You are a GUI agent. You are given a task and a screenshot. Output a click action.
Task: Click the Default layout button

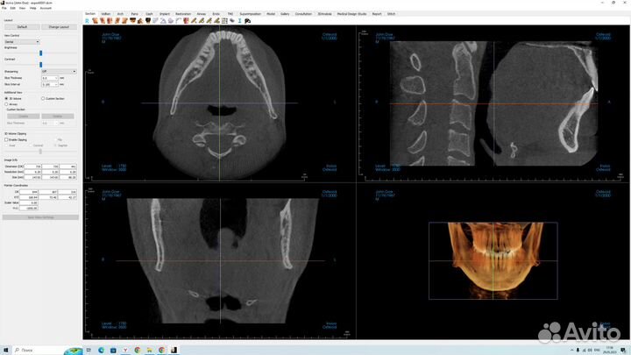click(x=22, y=27)
